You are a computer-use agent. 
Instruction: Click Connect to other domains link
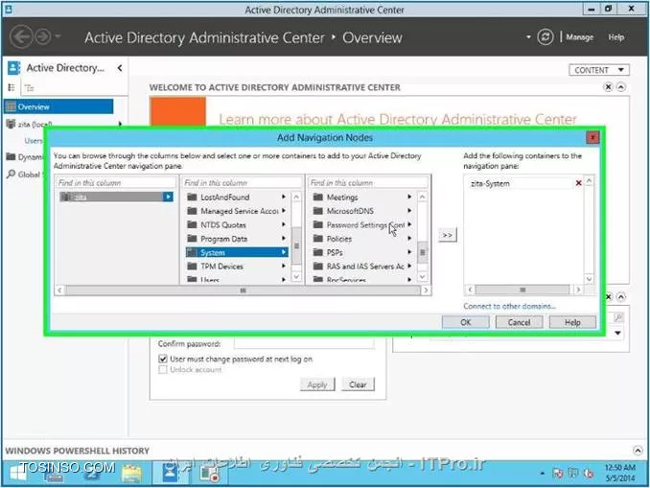pos(509,306)
